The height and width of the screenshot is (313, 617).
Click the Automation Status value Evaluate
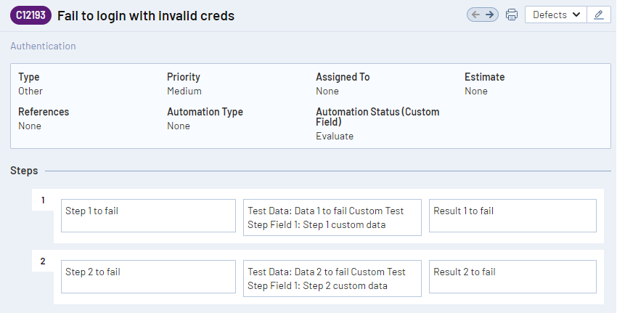335,136
